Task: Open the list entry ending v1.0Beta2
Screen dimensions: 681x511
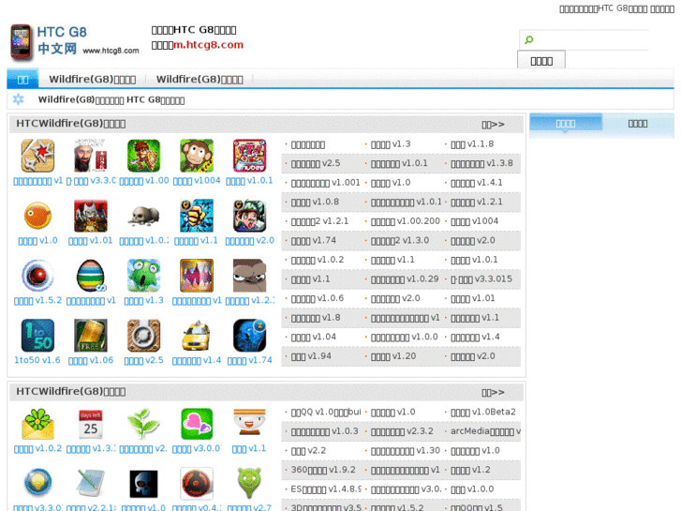Action: (x=483, y=412)
